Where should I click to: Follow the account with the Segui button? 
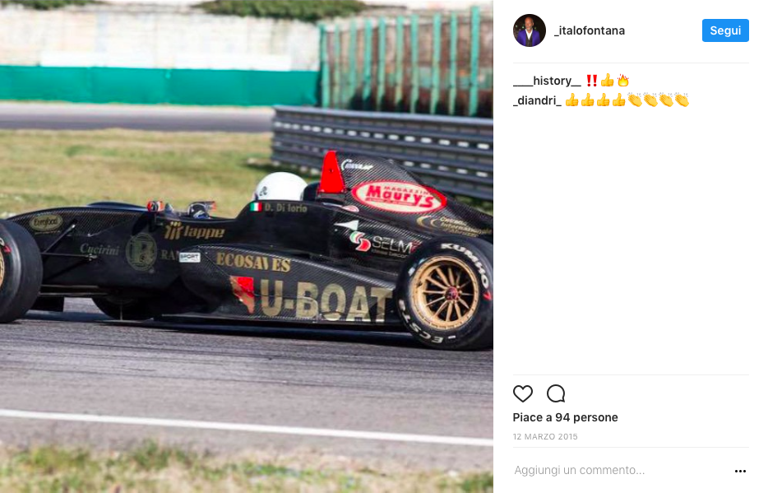725,30
